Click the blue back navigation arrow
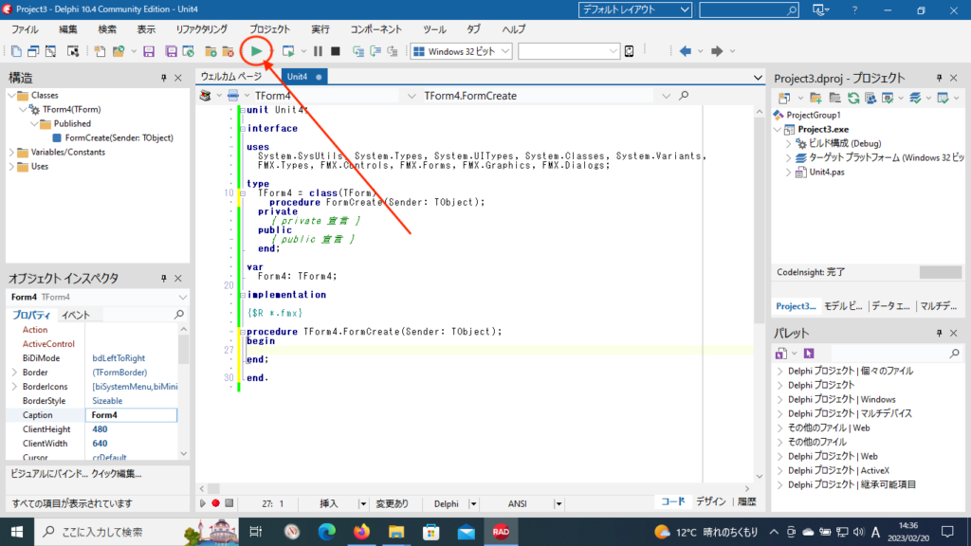The height and width of the screenshot is (546, 971). point(685,51)
